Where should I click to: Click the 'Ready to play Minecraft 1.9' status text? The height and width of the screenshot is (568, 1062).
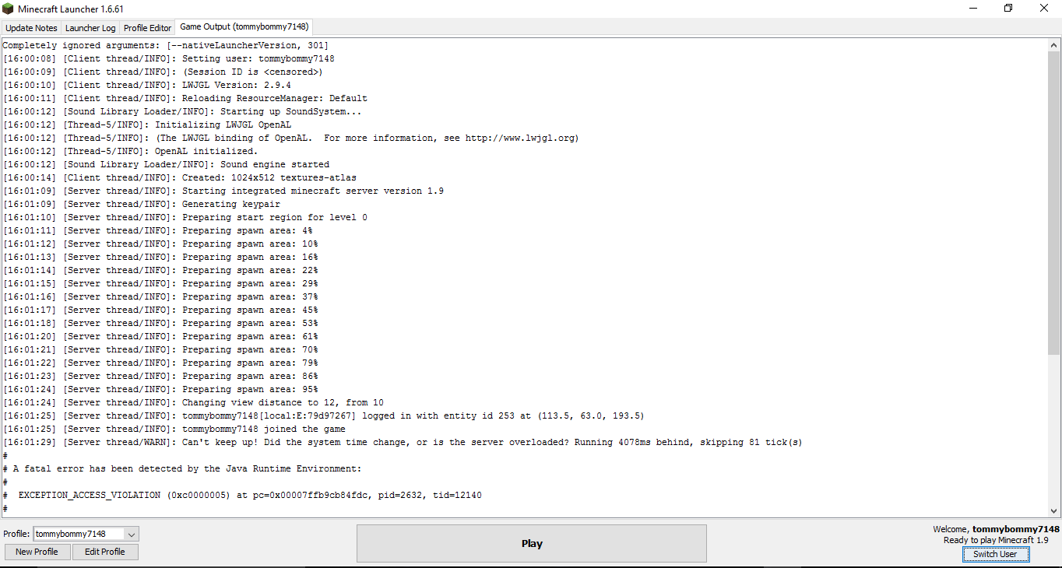click(x=996, y=540)
